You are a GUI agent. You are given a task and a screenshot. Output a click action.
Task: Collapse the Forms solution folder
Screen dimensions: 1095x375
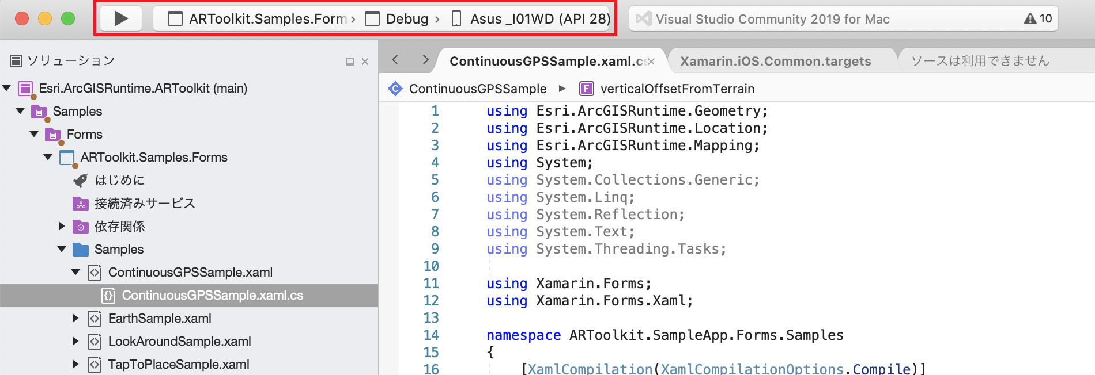tap(34, 134)
